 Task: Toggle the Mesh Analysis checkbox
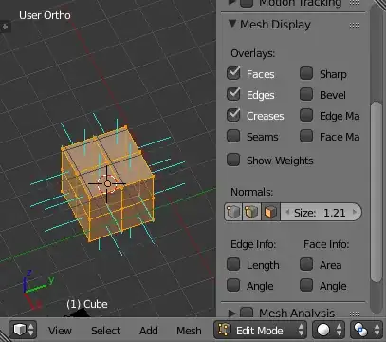pyautogui.click(x=247, y=313)
